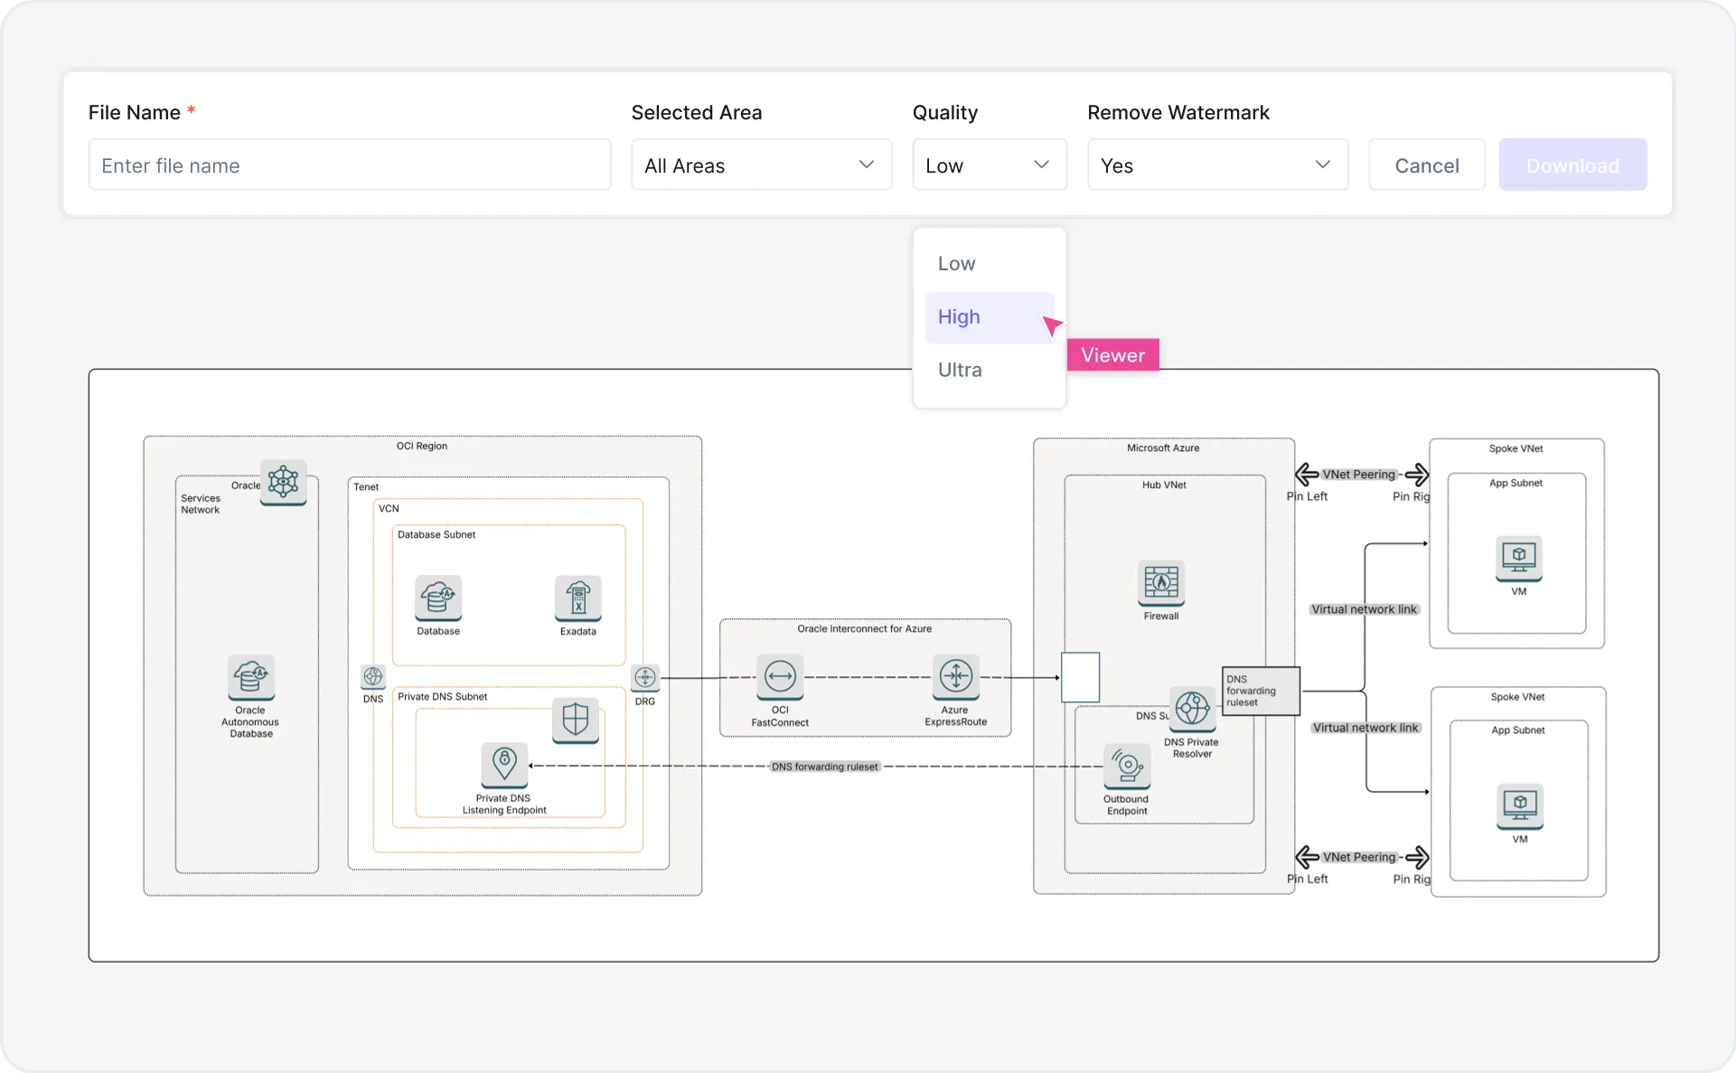Select the Azure ExpressRoute icon
Viewport: 1736px width, 1073px height.
pyautogui.click(x=956, y=677)
